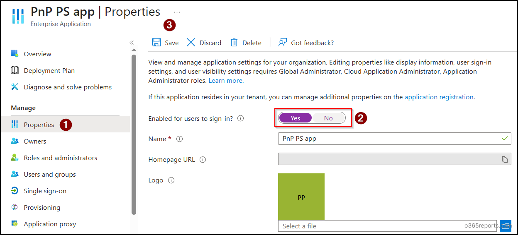Click the Overview grid icon

coord(15,54)
